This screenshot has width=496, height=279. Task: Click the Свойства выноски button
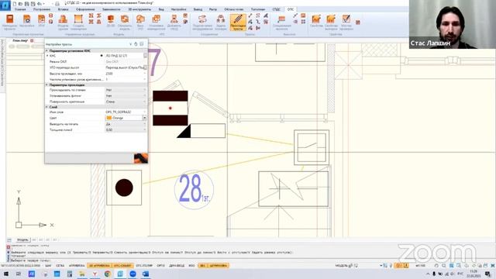(331, 22)
